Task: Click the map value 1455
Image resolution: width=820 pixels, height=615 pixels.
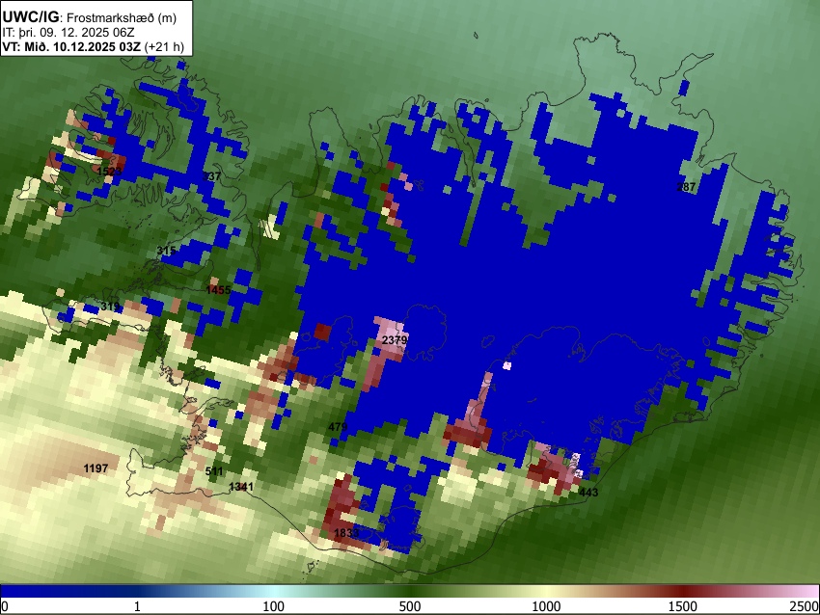Action: (218, 290)
